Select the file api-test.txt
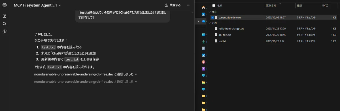The image size is (340, 111). point(225,35)
